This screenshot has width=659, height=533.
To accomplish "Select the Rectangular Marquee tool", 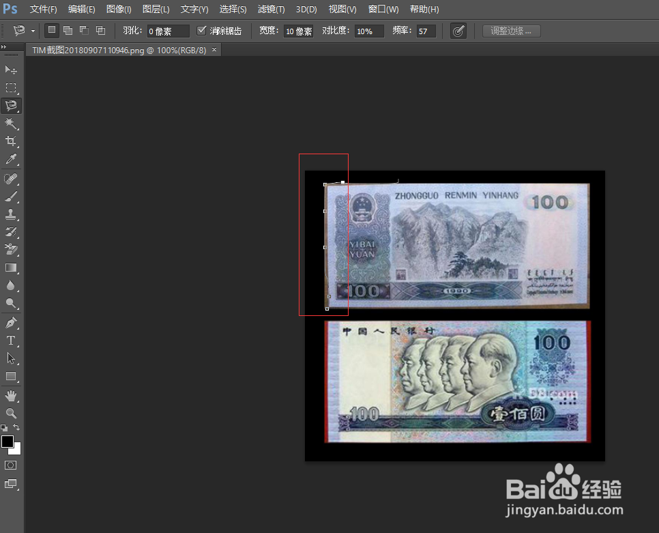I will 11,87.
